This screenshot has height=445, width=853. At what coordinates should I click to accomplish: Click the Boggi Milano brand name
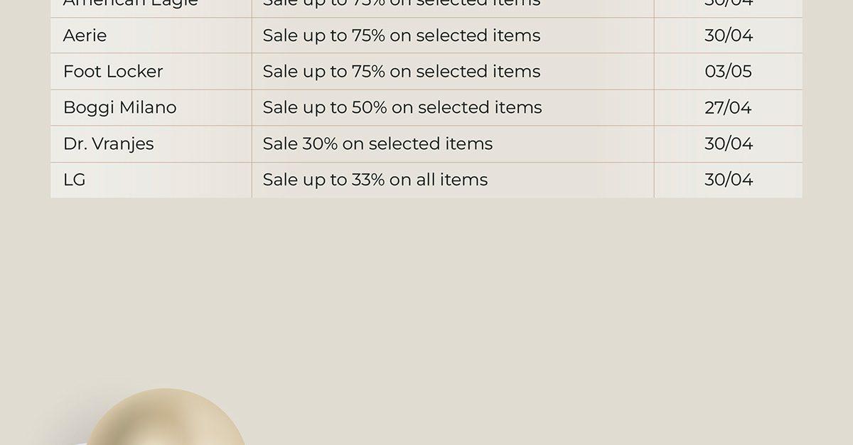click(119, 108)
